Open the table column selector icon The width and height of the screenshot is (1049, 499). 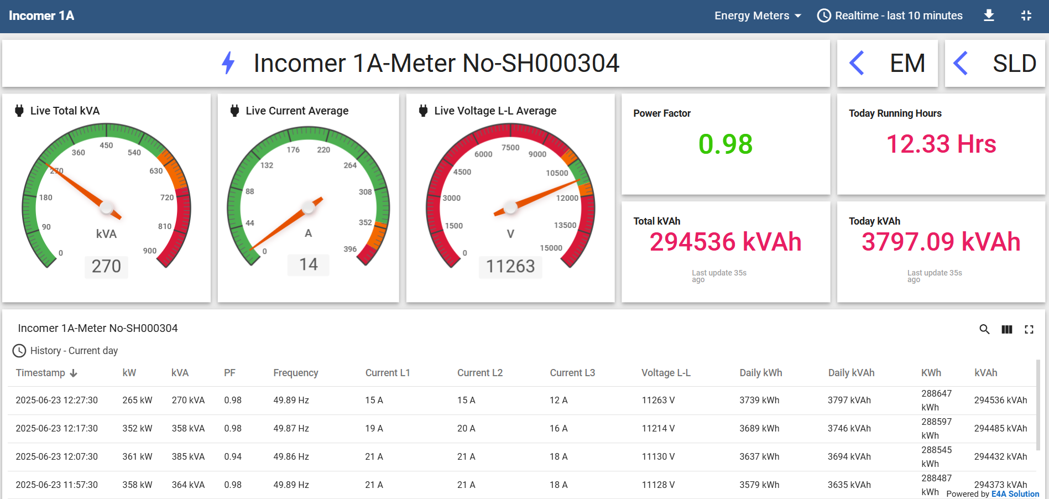click(x=1006, y=329)
